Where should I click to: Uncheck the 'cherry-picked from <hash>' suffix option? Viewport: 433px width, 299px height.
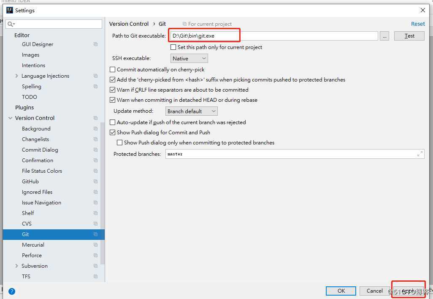pyautogui.click(x=112, y=79)
